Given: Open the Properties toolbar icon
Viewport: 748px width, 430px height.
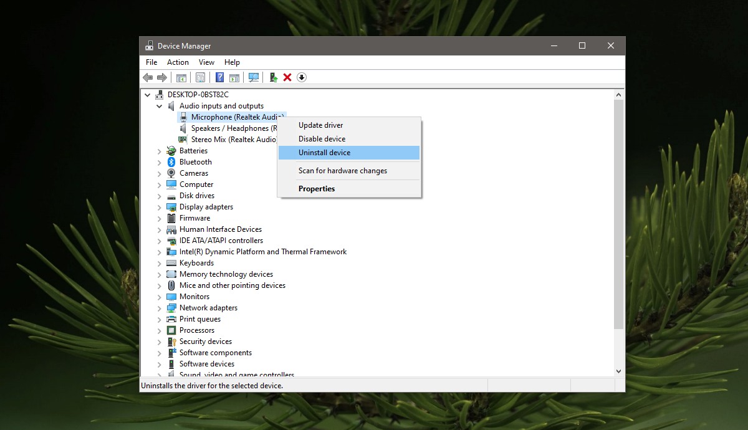Looking at the screenshot, I should click(x=200, y=77).
